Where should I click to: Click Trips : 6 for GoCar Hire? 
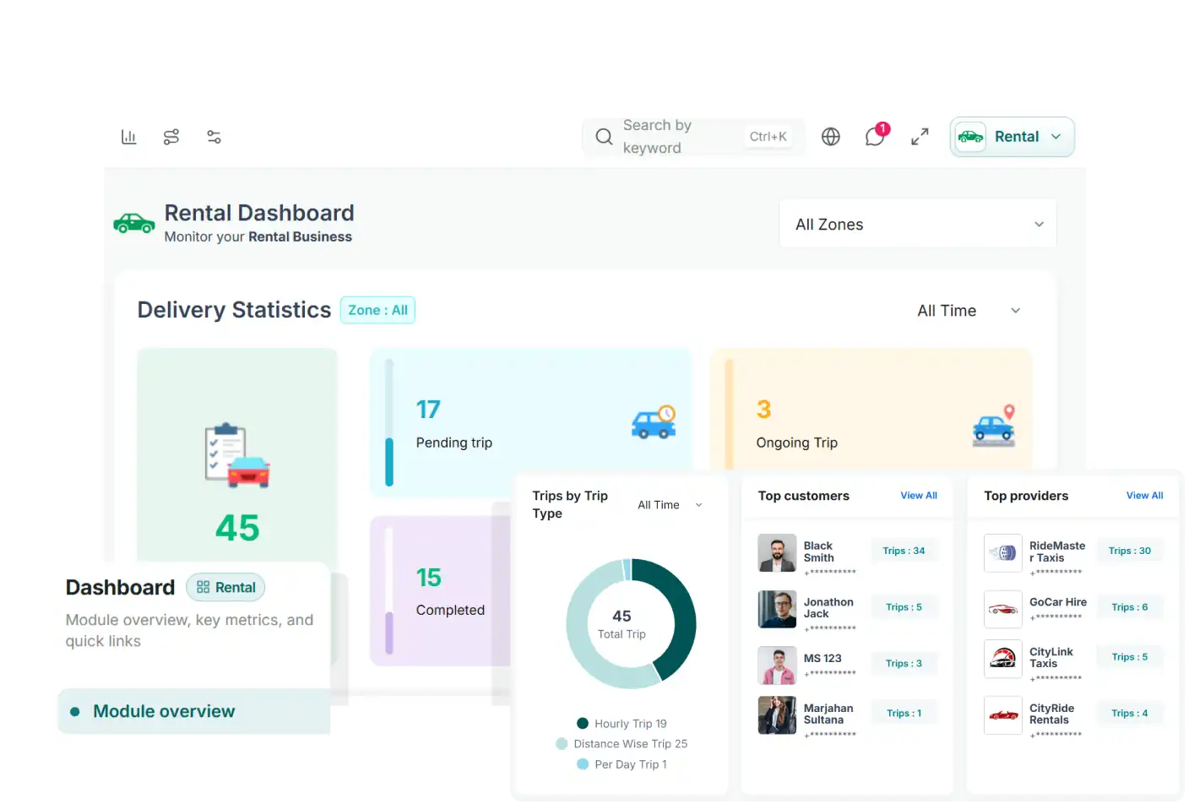[1130, 607]
